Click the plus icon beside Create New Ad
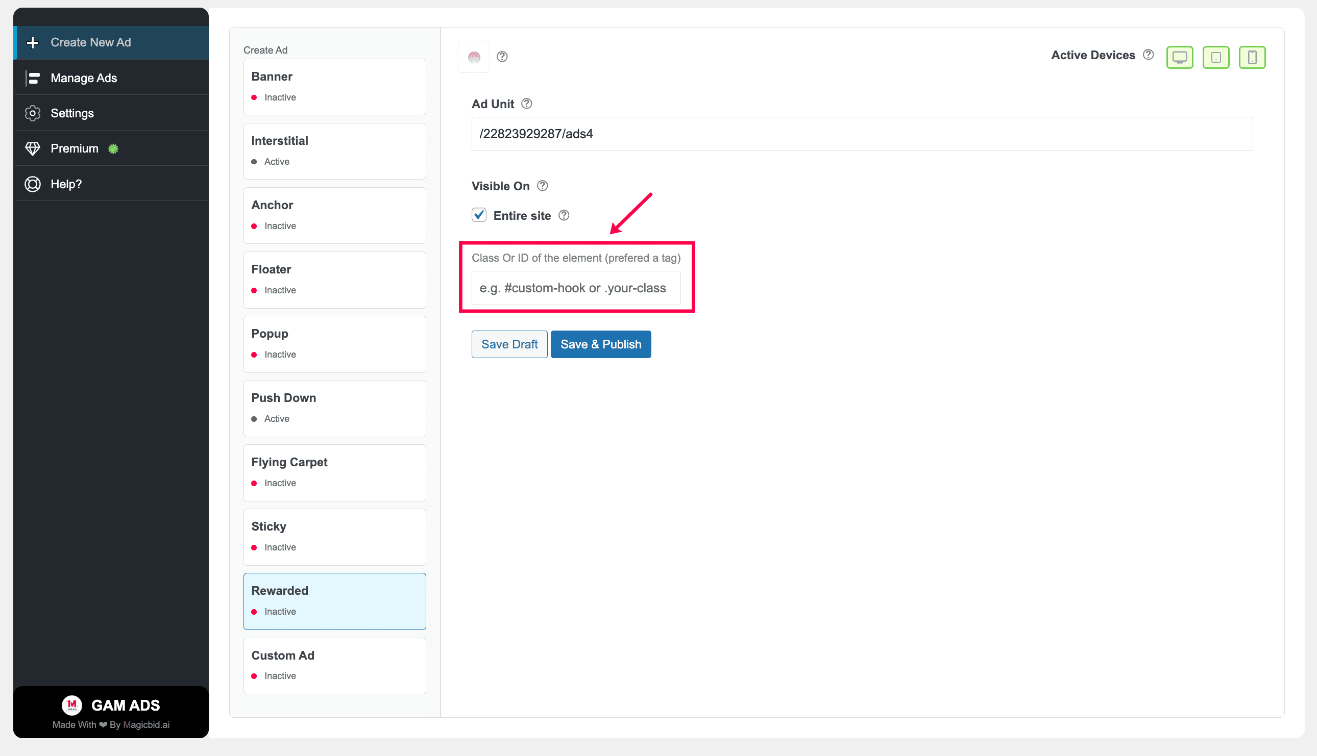 tap(33, 42)
